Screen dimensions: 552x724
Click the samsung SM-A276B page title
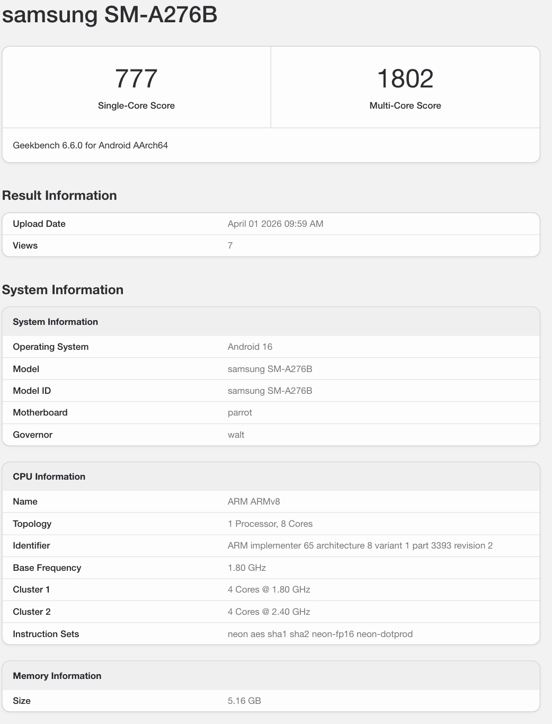pos(110,14)
